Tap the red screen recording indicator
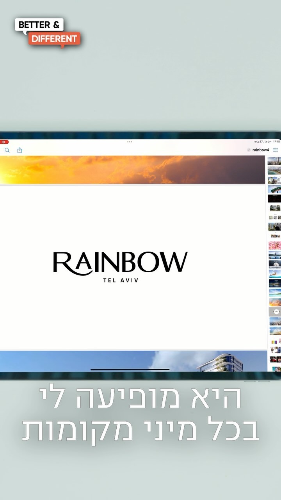This screenshot has height=500, width=281. 4,142
